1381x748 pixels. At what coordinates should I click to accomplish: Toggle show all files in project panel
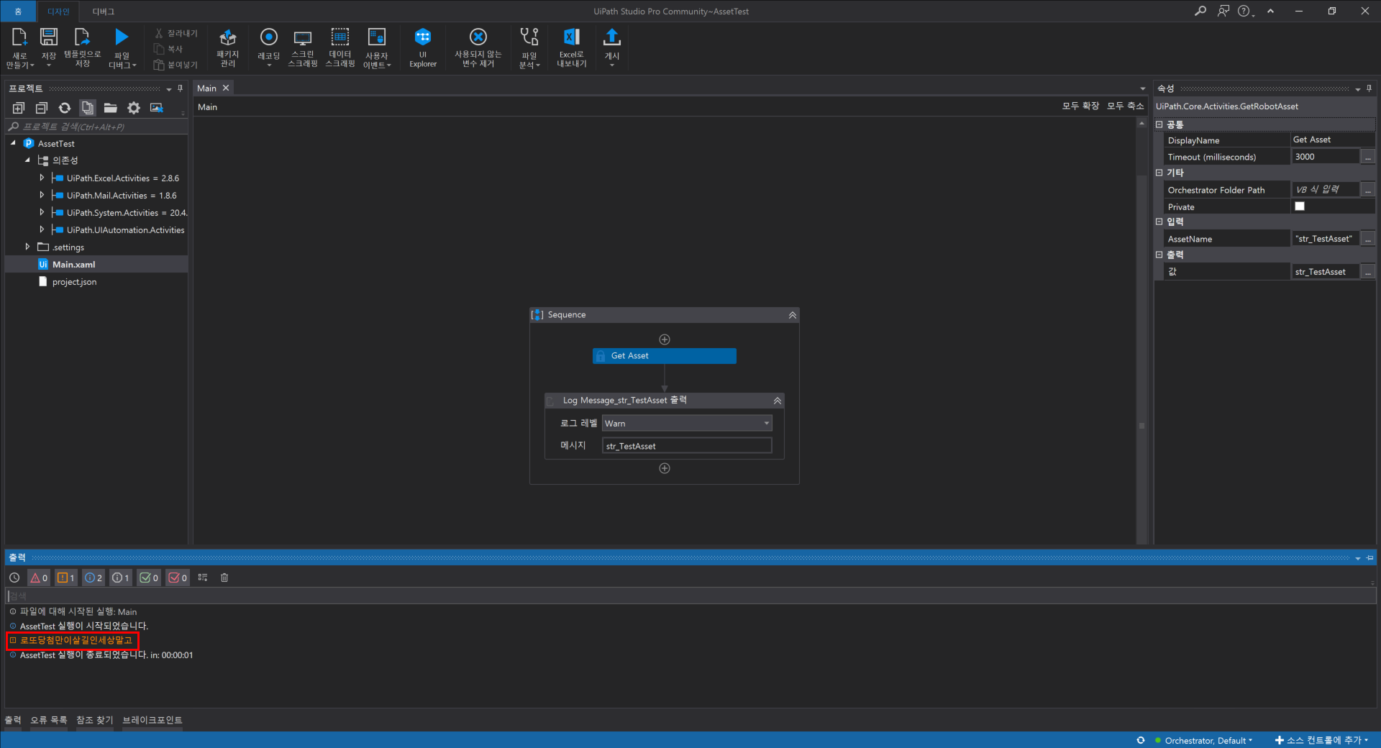click(x=88, y=108)
